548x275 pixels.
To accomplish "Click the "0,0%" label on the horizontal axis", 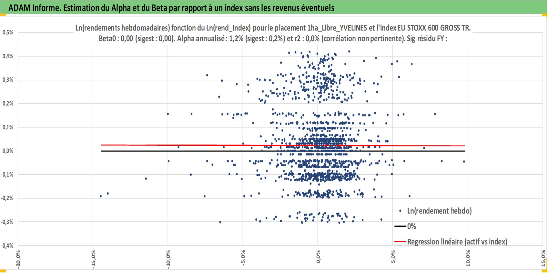I will tap(318, 257).
